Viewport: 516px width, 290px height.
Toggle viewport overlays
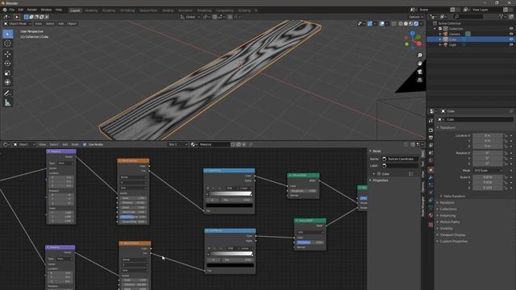pyautogui.click(x=381, y=23)
